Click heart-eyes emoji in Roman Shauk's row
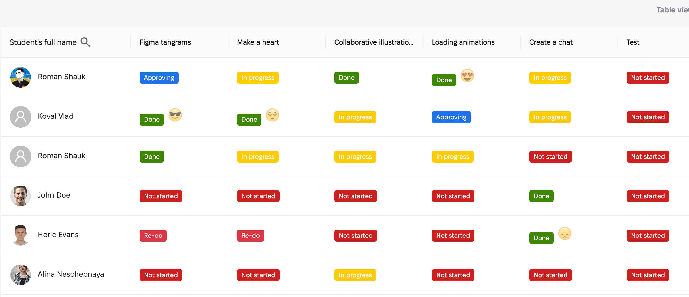 pyautogui.click(x=467, y=75)
